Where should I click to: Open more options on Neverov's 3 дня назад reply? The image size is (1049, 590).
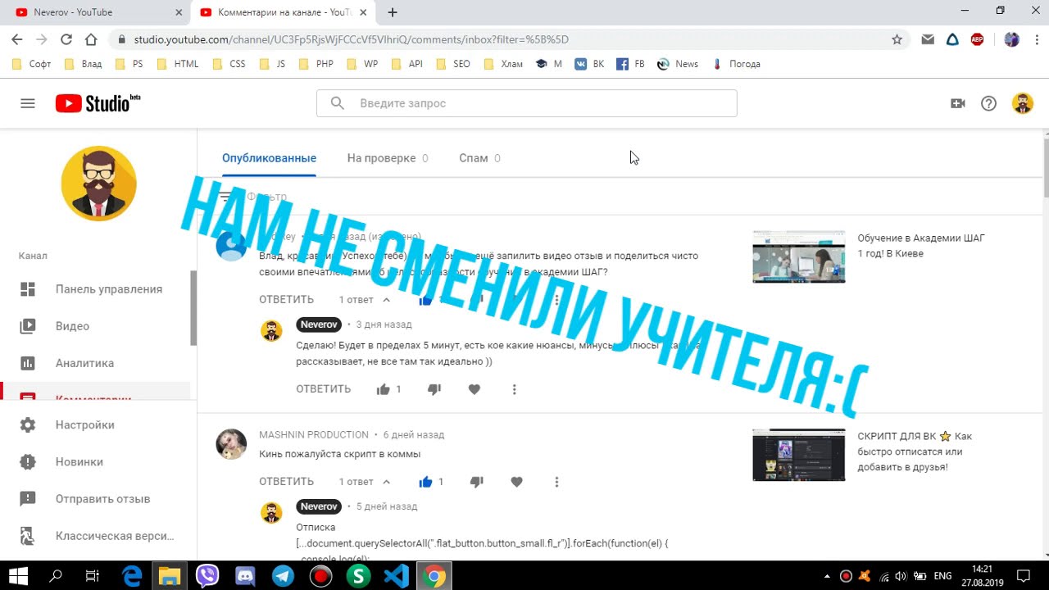[x=514, y=390]
